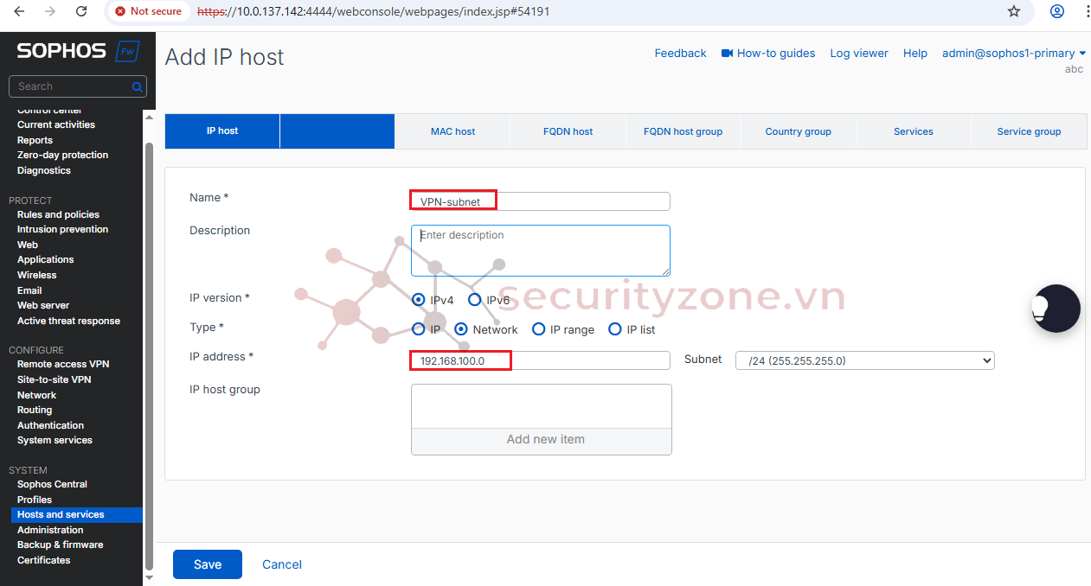Bookmark this page with star icon
This screenshot has height=586, width=1091.
click(1014, 11)
